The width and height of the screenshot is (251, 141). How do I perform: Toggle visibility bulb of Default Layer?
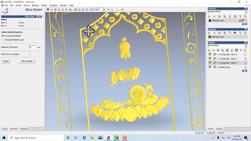point(246,20)
